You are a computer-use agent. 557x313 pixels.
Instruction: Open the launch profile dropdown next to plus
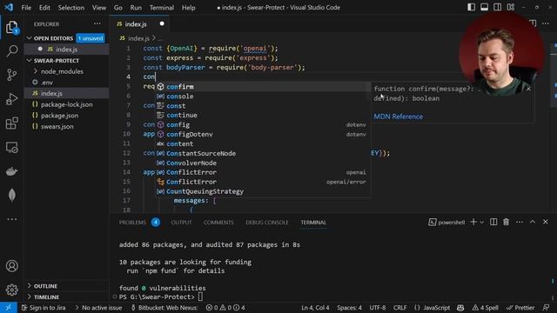tap(481, 223)
